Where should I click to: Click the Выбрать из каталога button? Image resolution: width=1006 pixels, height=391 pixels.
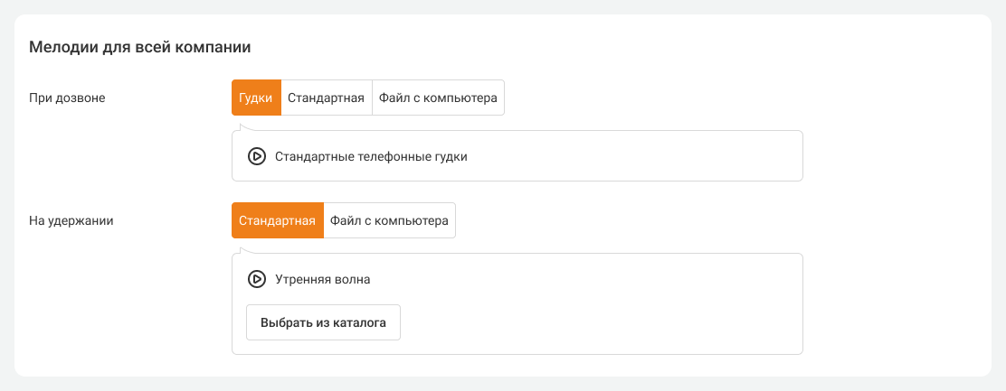(323, 322)
